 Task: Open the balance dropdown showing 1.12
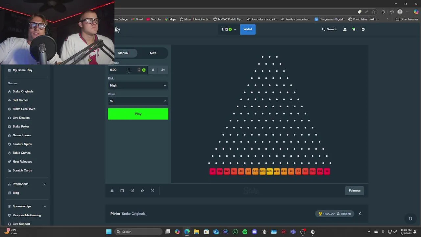point(229,29)
